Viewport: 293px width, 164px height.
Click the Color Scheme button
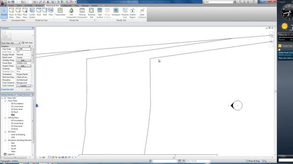(23, 86)
